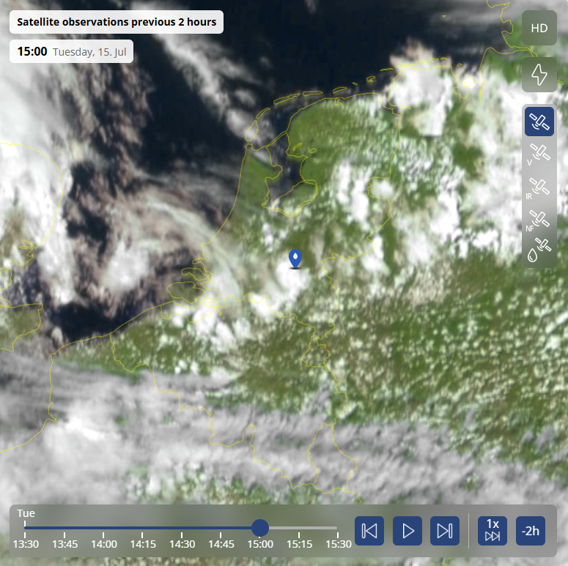The height and width of the screenshot is (566, 568).
Task: Click the blue location pin on map
Action: tap(295, 258)
